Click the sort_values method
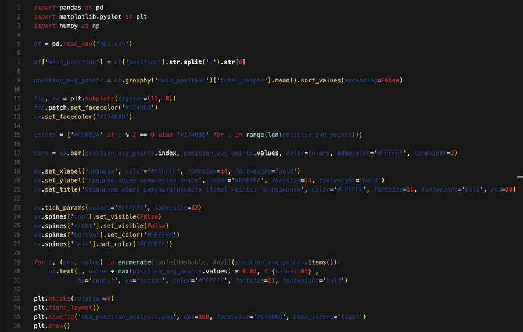 point(321,80)
